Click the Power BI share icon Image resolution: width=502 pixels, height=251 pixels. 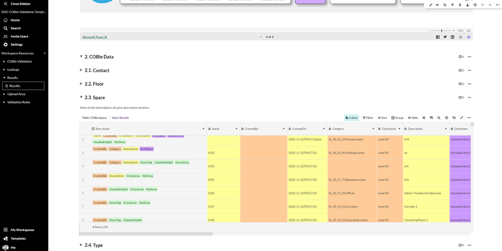(x=461, y=37)
